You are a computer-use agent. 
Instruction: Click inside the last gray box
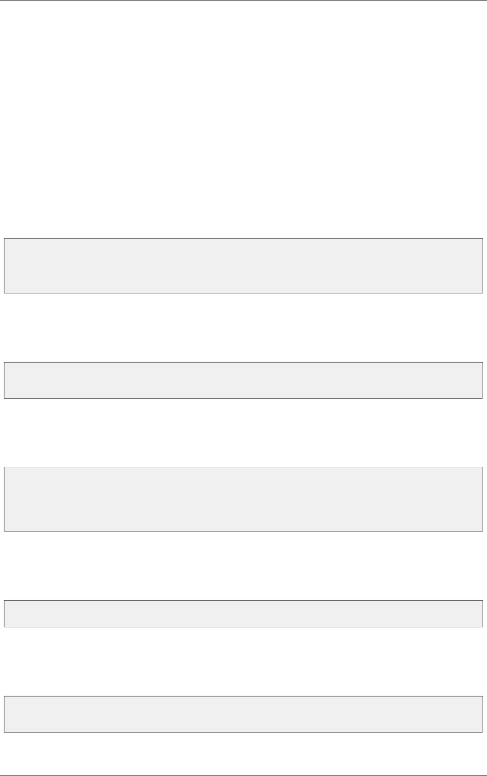pyautogui.click(x=243, y=714)
